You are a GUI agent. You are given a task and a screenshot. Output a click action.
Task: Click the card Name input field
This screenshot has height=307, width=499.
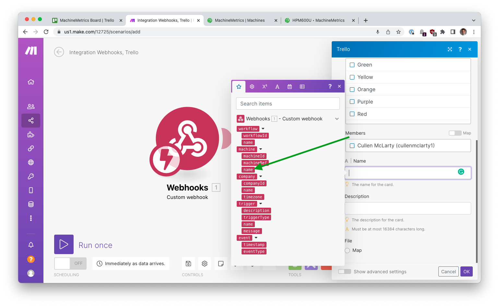[x=408, y=173]
